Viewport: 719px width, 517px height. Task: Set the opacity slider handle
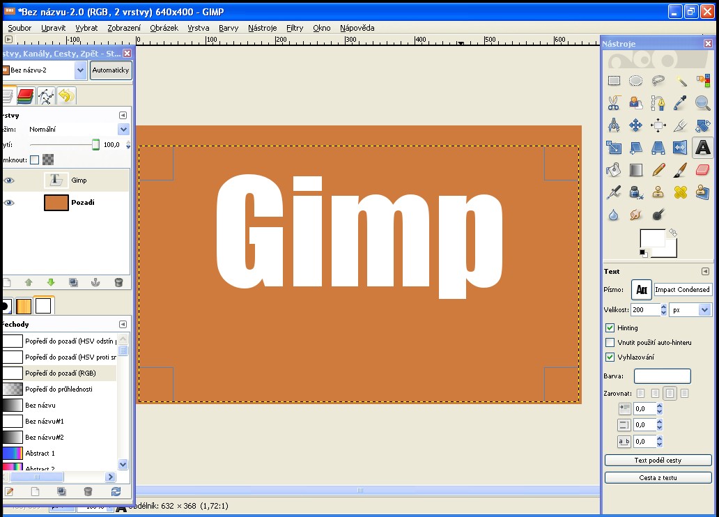pos(95,145)
